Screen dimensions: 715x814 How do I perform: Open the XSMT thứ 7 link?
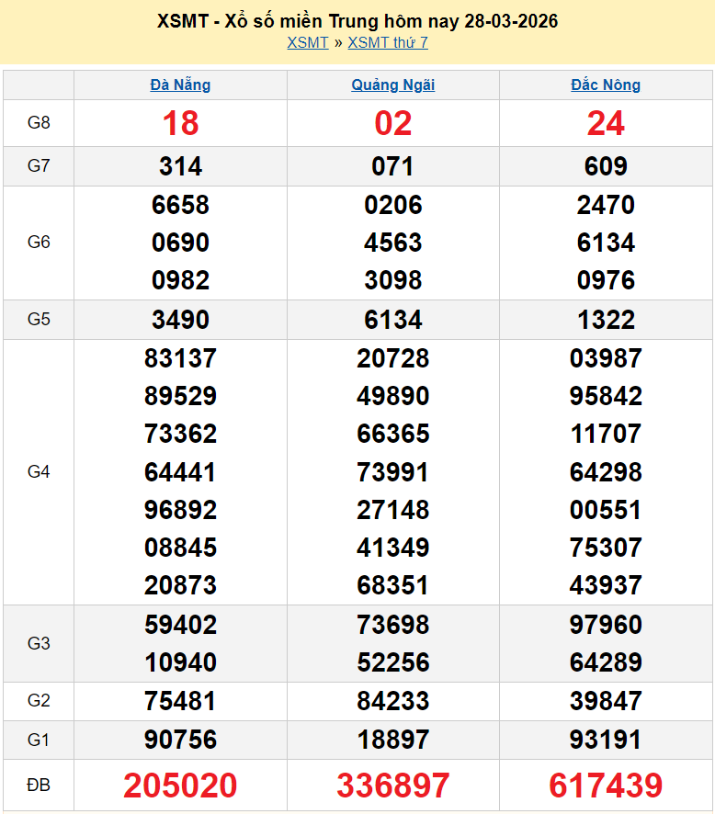coord(387,42)
